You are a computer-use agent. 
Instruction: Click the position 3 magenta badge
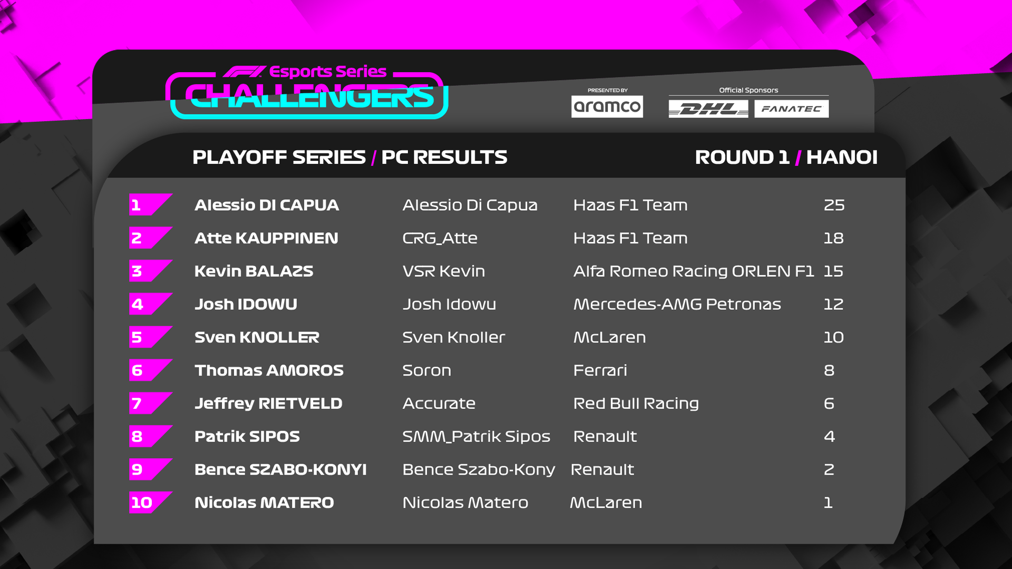point(151,271)
